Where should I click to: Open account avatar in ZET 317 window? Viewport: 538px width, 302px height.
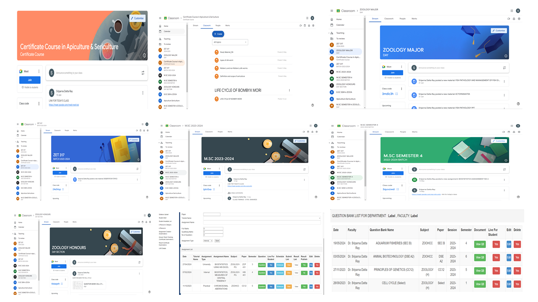tap(147, 124)
